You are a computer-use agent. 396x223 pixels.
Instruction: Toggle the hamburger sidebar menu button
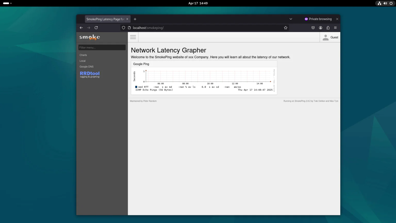[133, 37]
